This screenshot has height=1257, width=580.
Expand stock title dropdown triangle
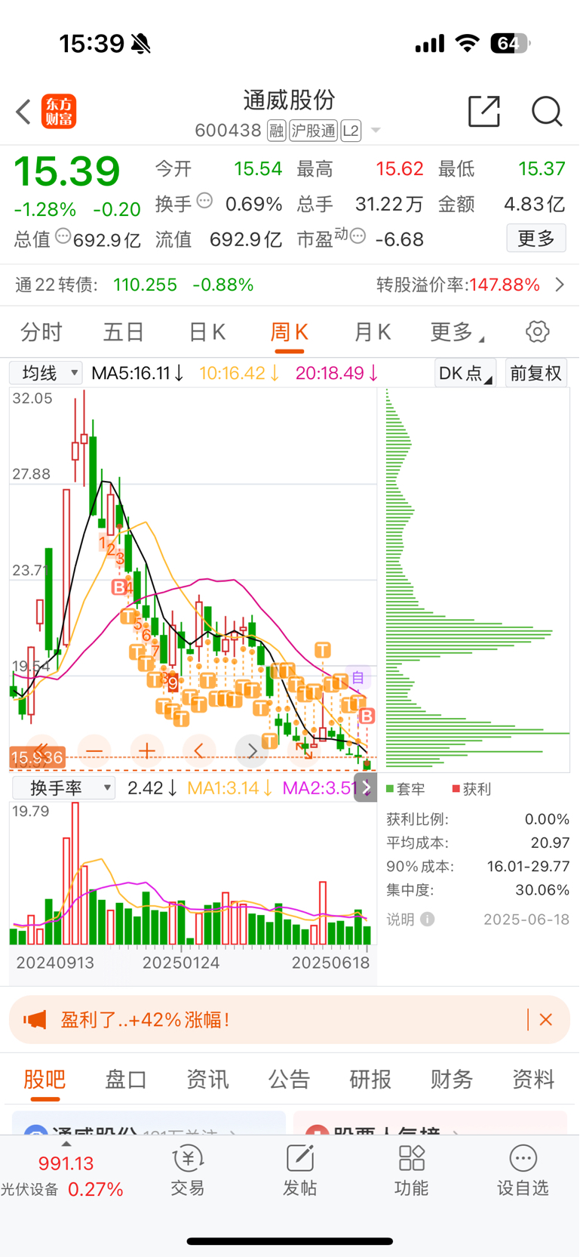coord(376,131)
